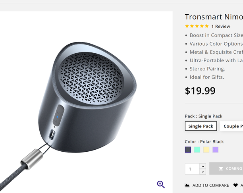
Task: Click the $19.99 price text
Action: click(200, 91)
